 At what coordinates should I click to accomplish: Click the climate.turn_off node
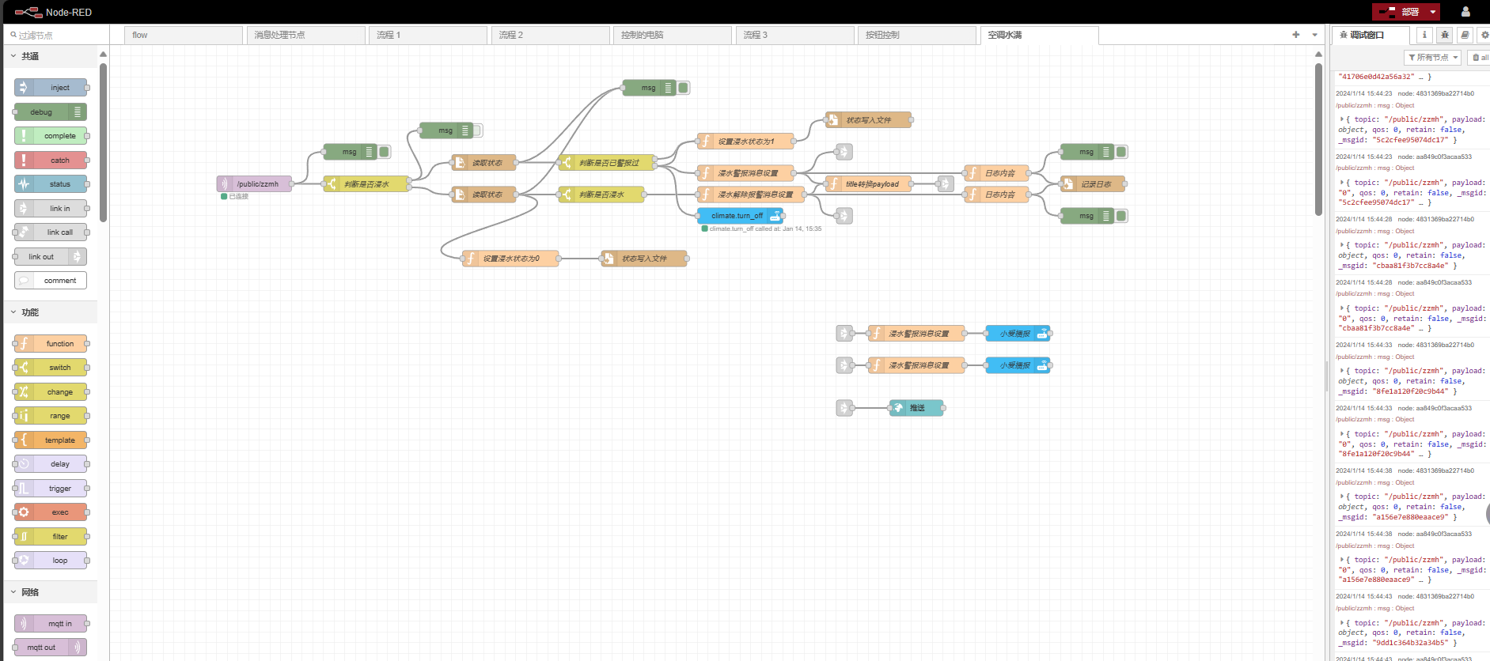click(x=737, y=216)
